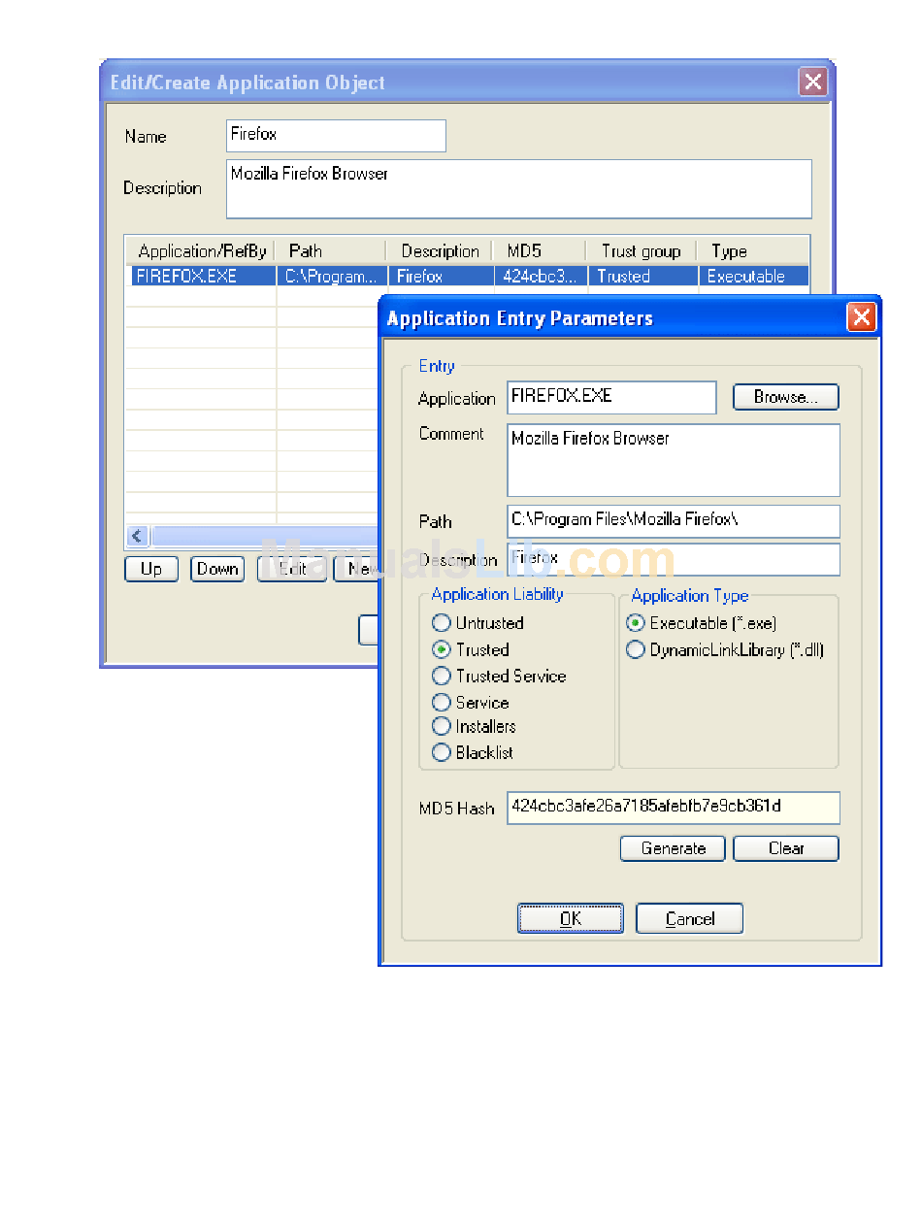Move entry Down in Edit/Create Application Object
This screenshot has height=1223, width=922.
(217, 569)
